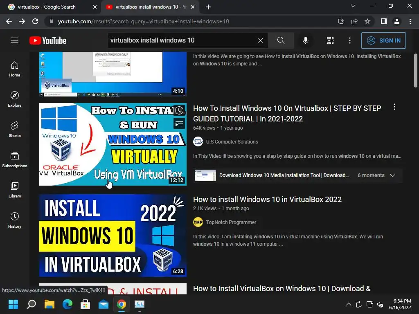Expand the 6 moments chevron
The image size is (419, 314).
click(393, 175)
